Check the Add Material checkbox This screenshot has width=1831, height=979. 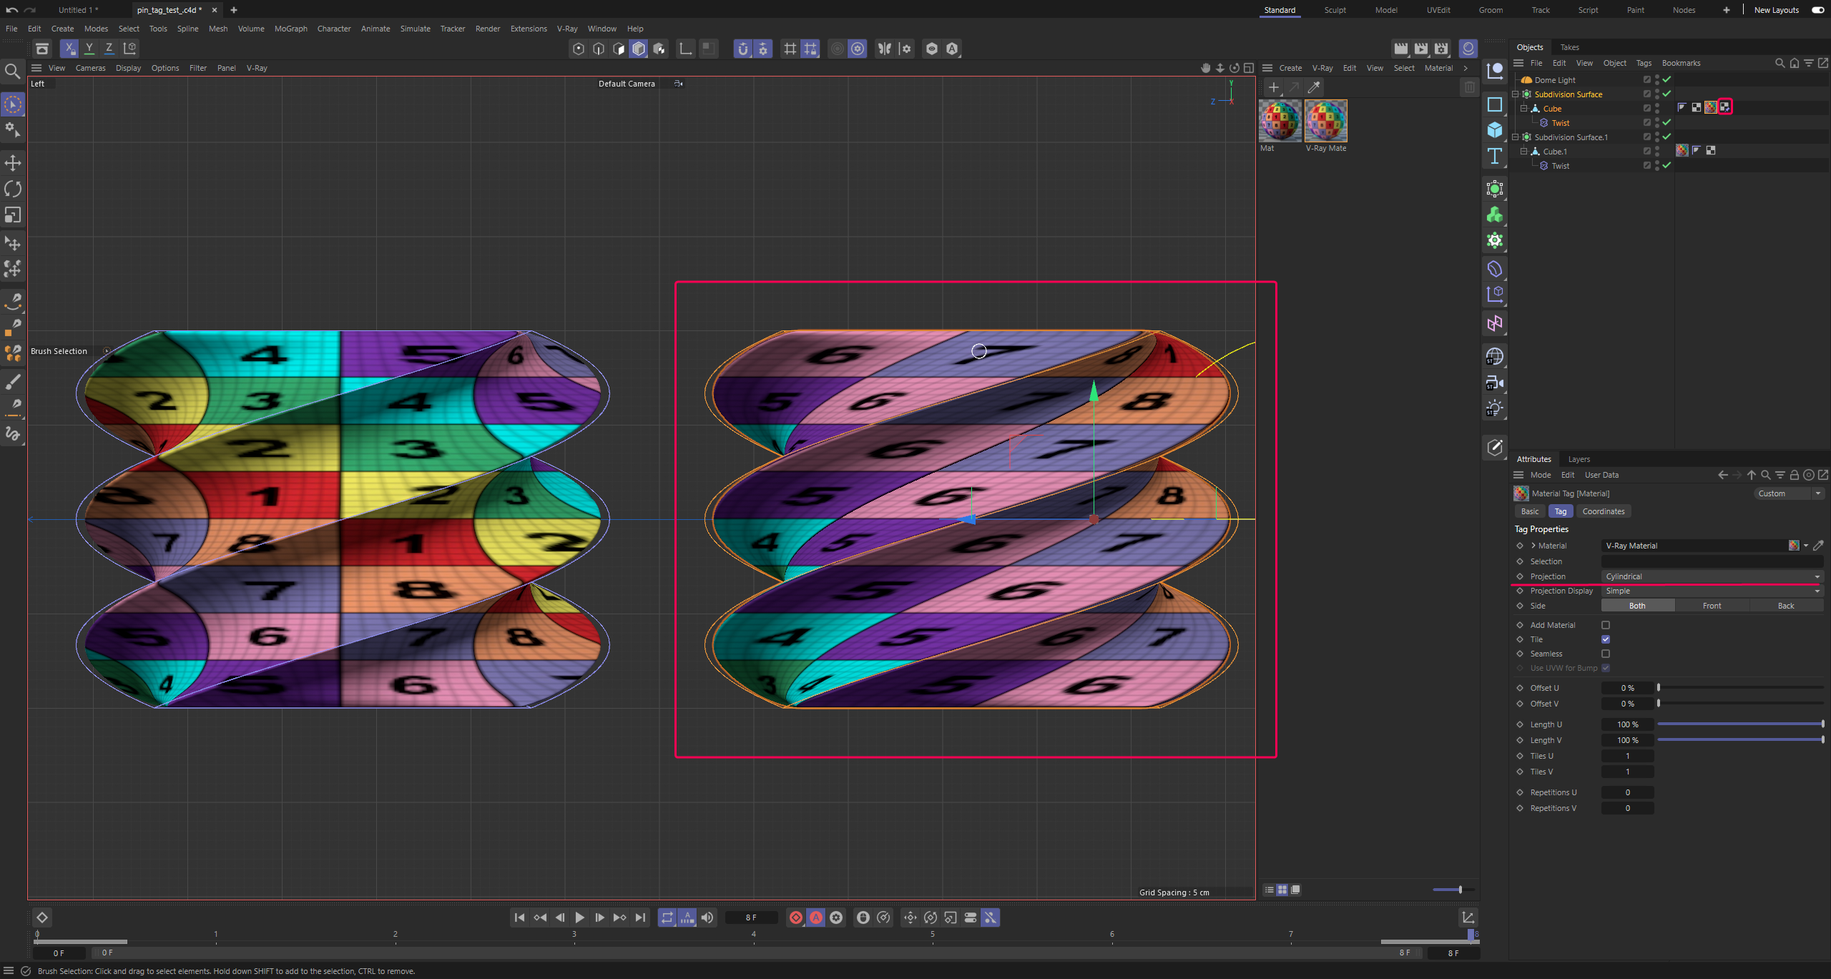click(x=1606, y=625)
